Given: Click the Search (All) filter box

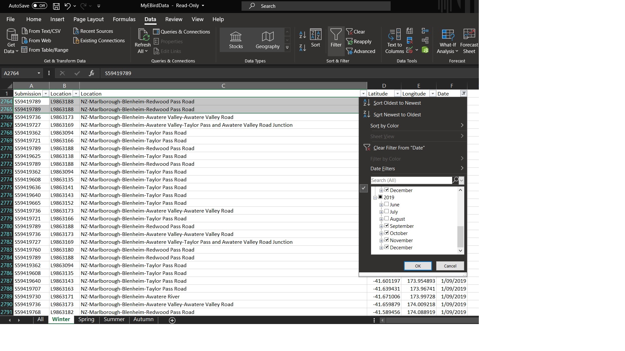Looking at the screenshot, I should tap(411, 180).
